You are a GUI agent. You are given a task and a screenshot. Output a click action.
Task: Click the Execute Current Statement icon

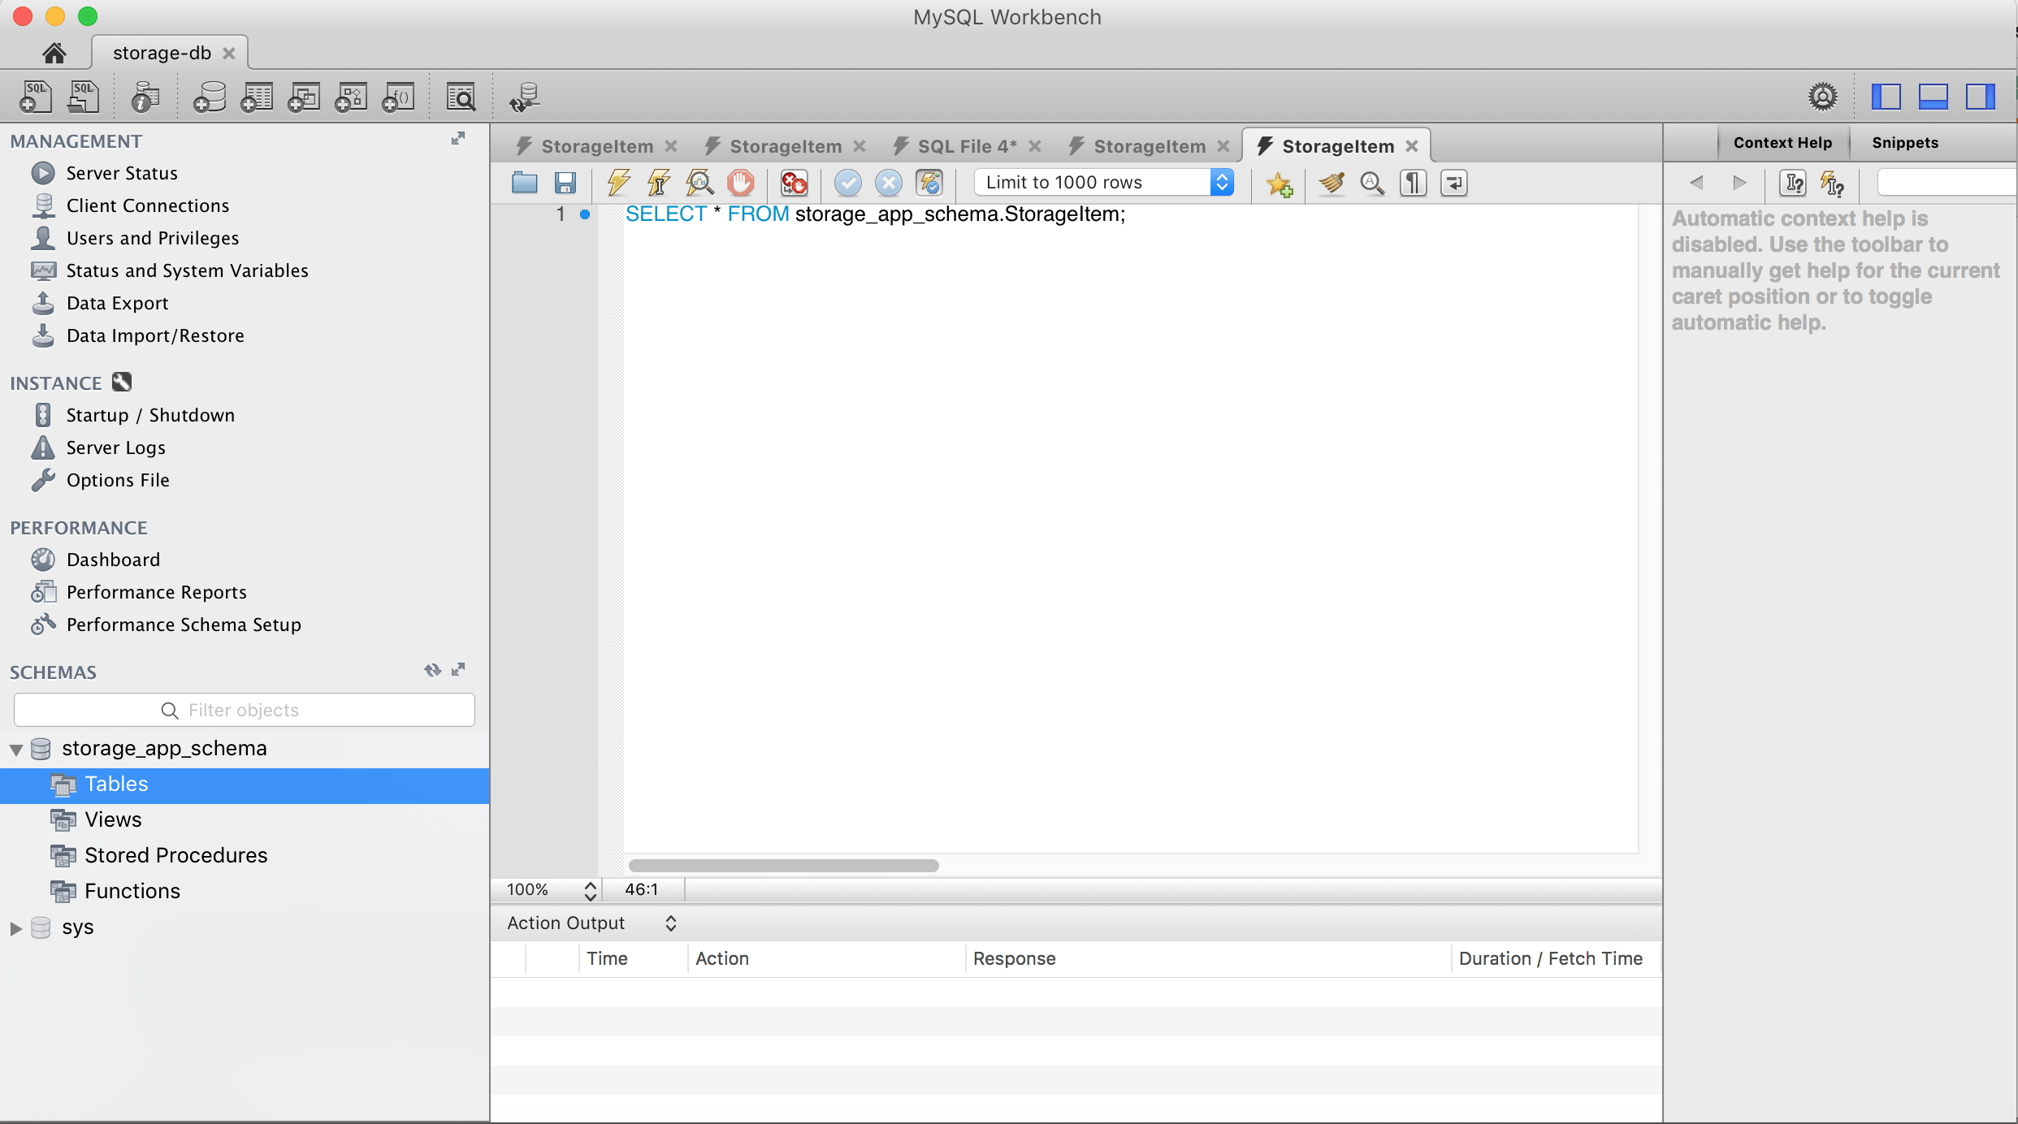(659, 181)
